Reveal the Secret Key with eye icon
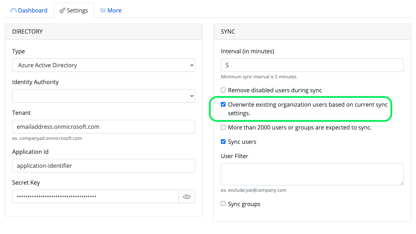The image size is (416, 234). (187, 196)
